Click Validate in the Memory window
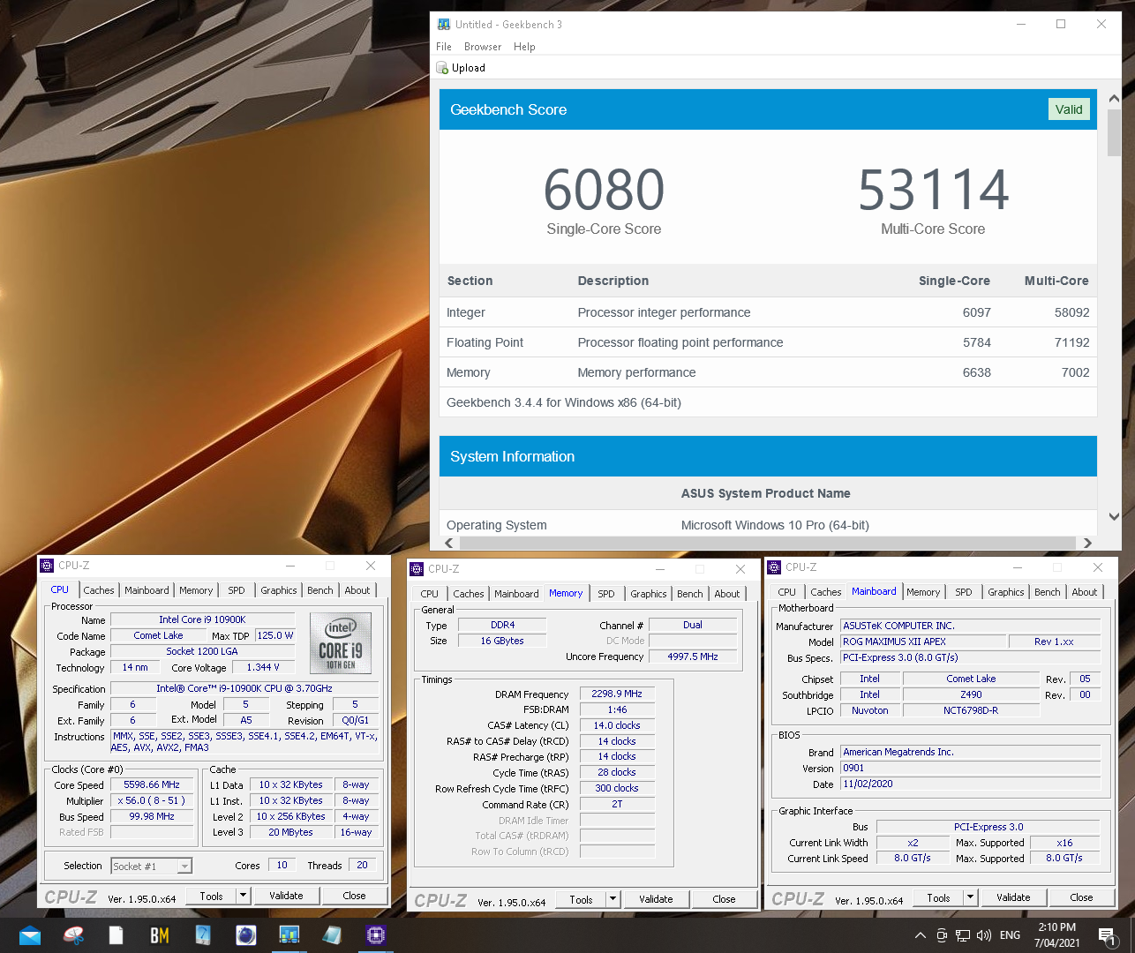The image size is (1135, 953). [656, 899]
